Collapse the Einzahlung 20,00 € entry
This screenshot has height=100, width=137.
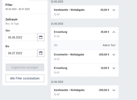point(114,32)
